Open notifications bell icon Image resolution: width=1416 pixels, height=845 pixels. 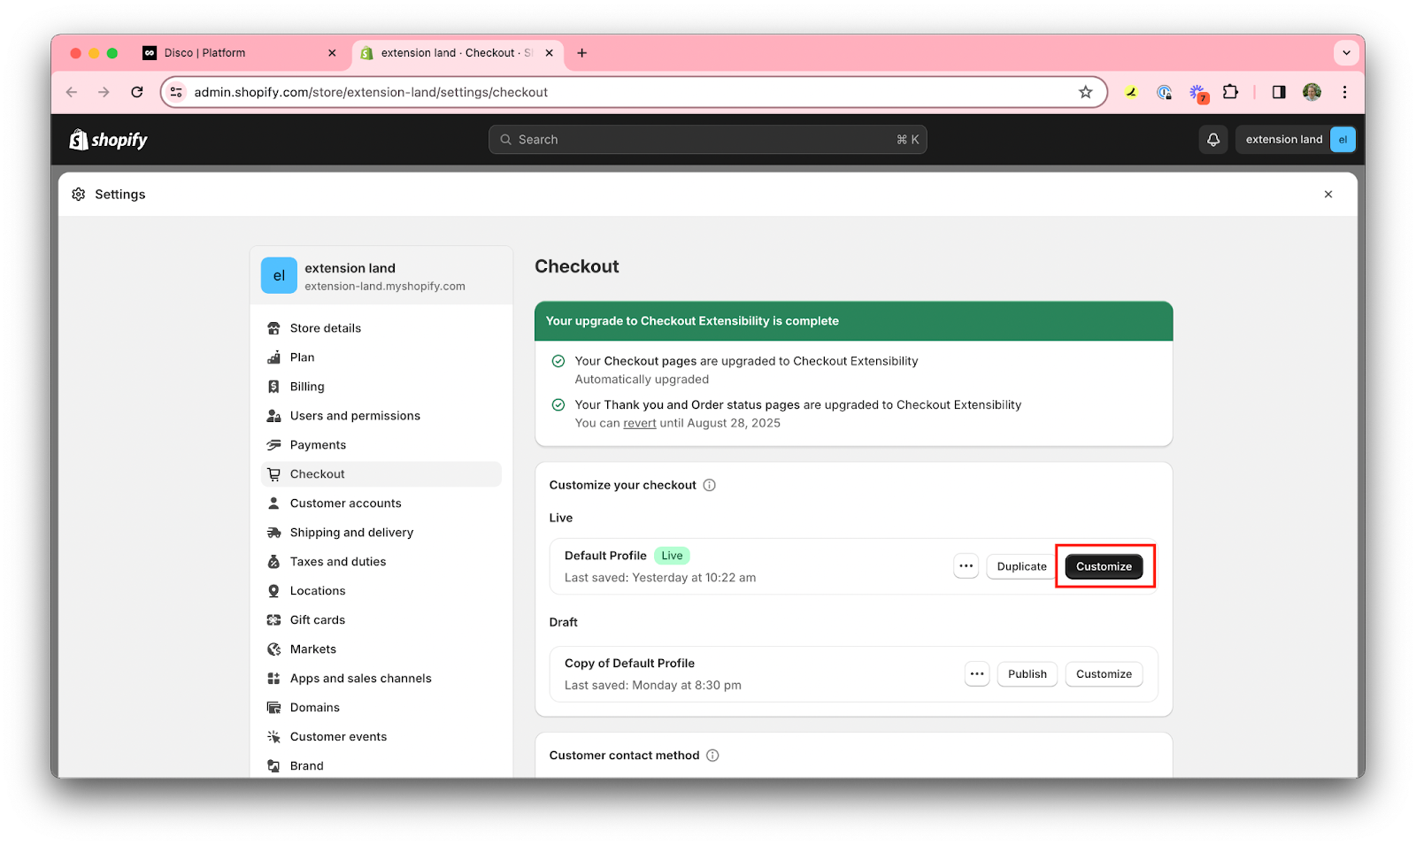coord(1213,140)
